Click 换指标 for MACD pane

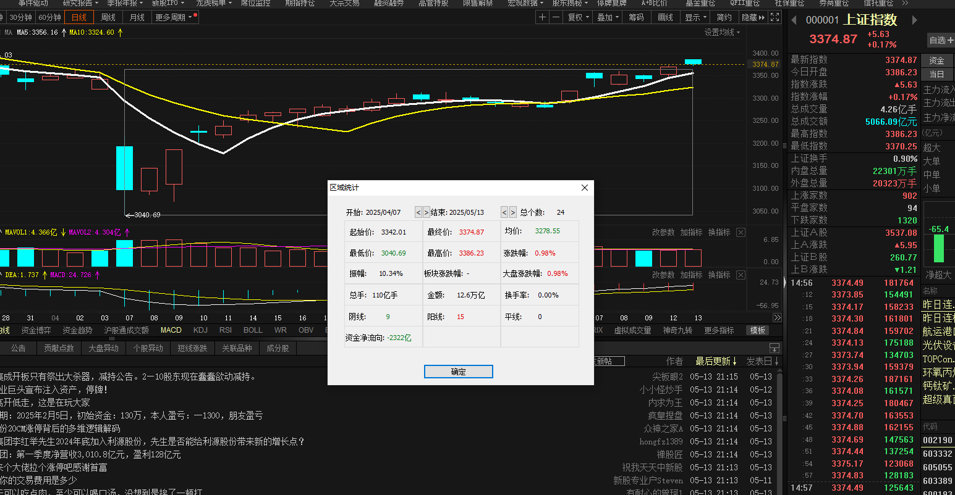[719, 275]
